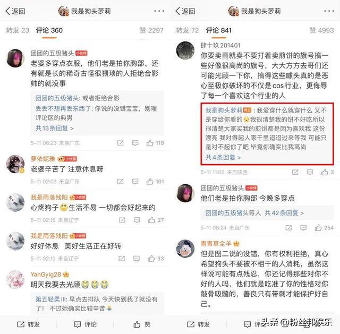Open 团团的五级猪头's username link in first comment
Image resolution: width=340 pixels, height=334 pixels.
point(52,53)
